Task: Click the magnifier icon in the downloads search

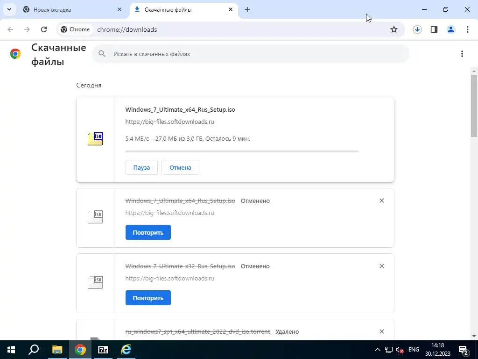Action: click(x=102, y=54)
